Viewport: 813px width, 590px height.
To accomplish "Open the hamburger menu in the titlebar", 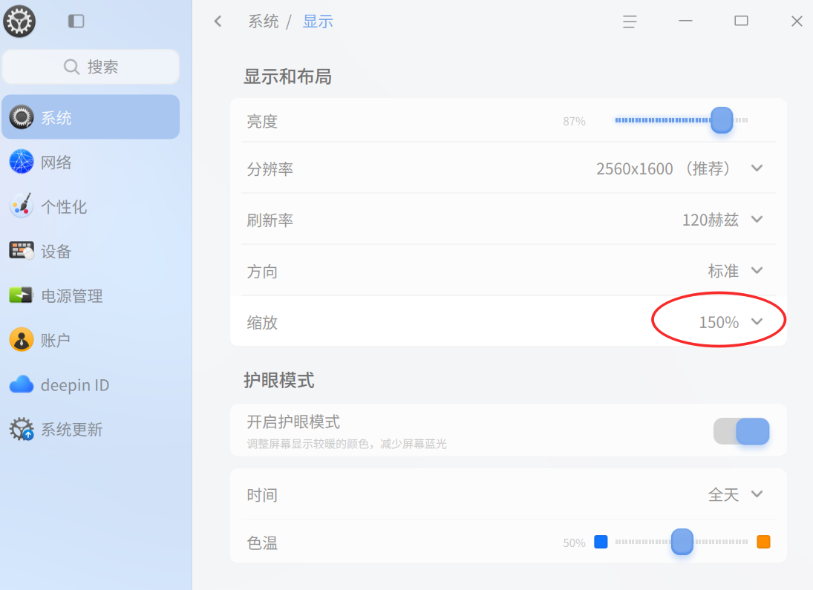I will (x=630, y=22).
